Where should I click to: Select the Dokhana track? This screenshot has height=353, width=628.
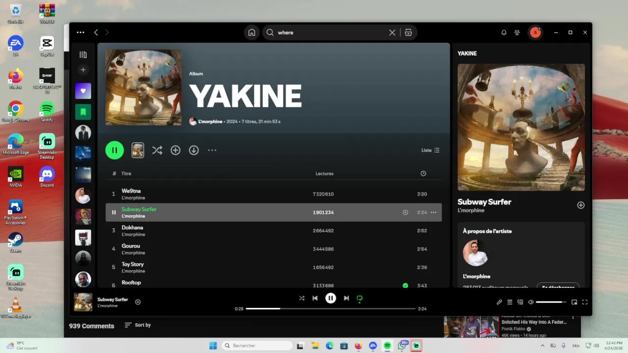(274, 230)
